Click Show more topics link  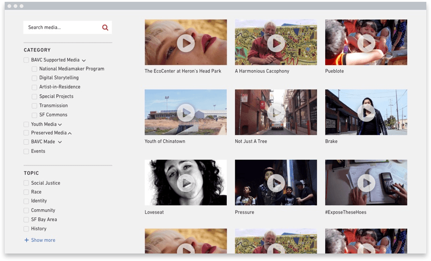43,240
